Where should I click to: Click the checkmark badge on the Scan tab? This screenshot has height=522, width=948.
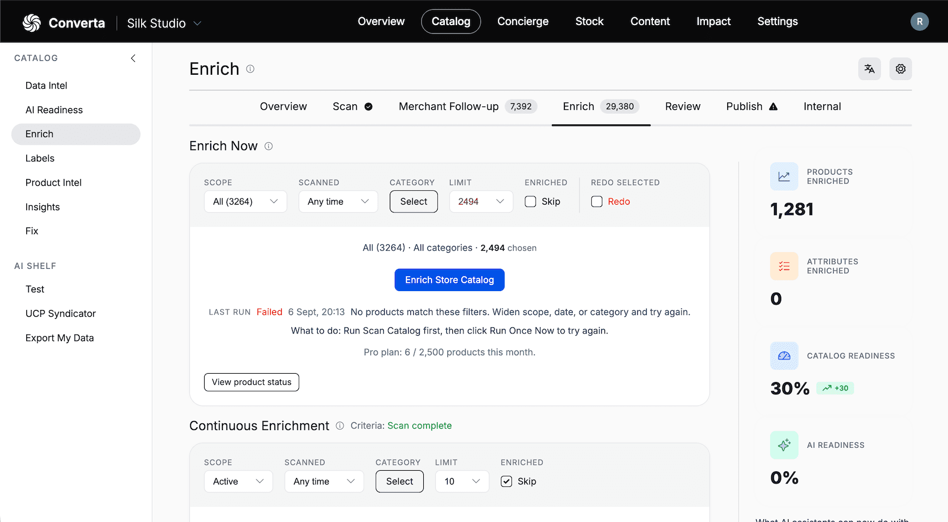coord(369,107)
